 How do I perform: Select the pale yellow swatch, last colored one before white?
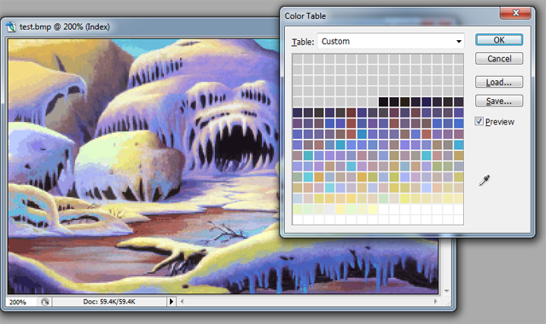tap(373, 209)
